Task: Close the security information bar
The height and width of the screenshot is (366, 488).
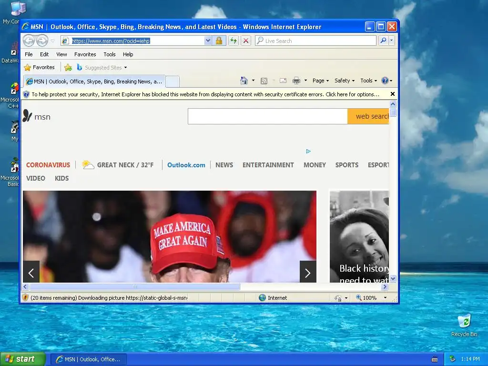Action: click(x=393, y=94)
